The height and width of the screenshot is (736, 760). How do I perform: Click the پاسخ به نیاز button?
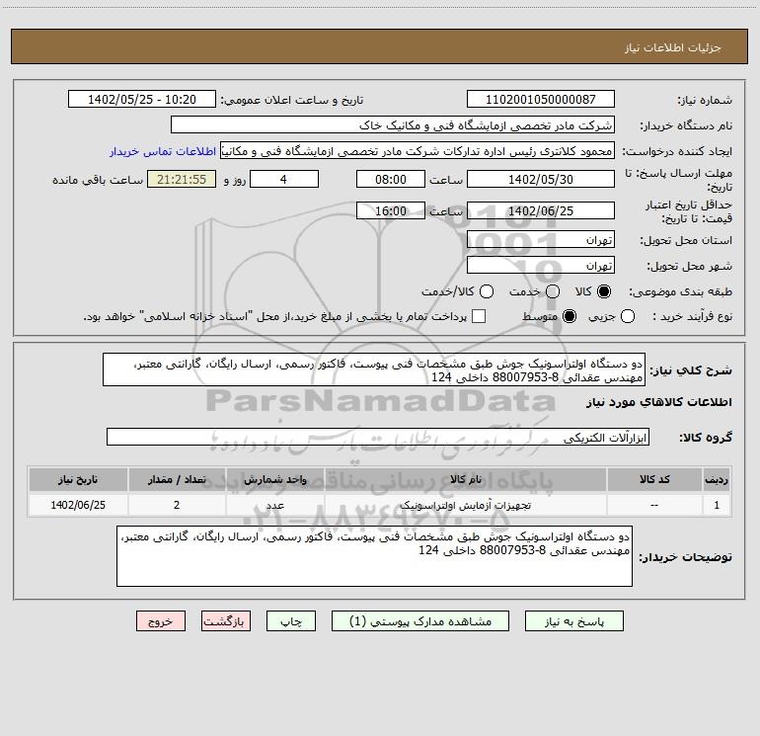[x=574, y=621]
